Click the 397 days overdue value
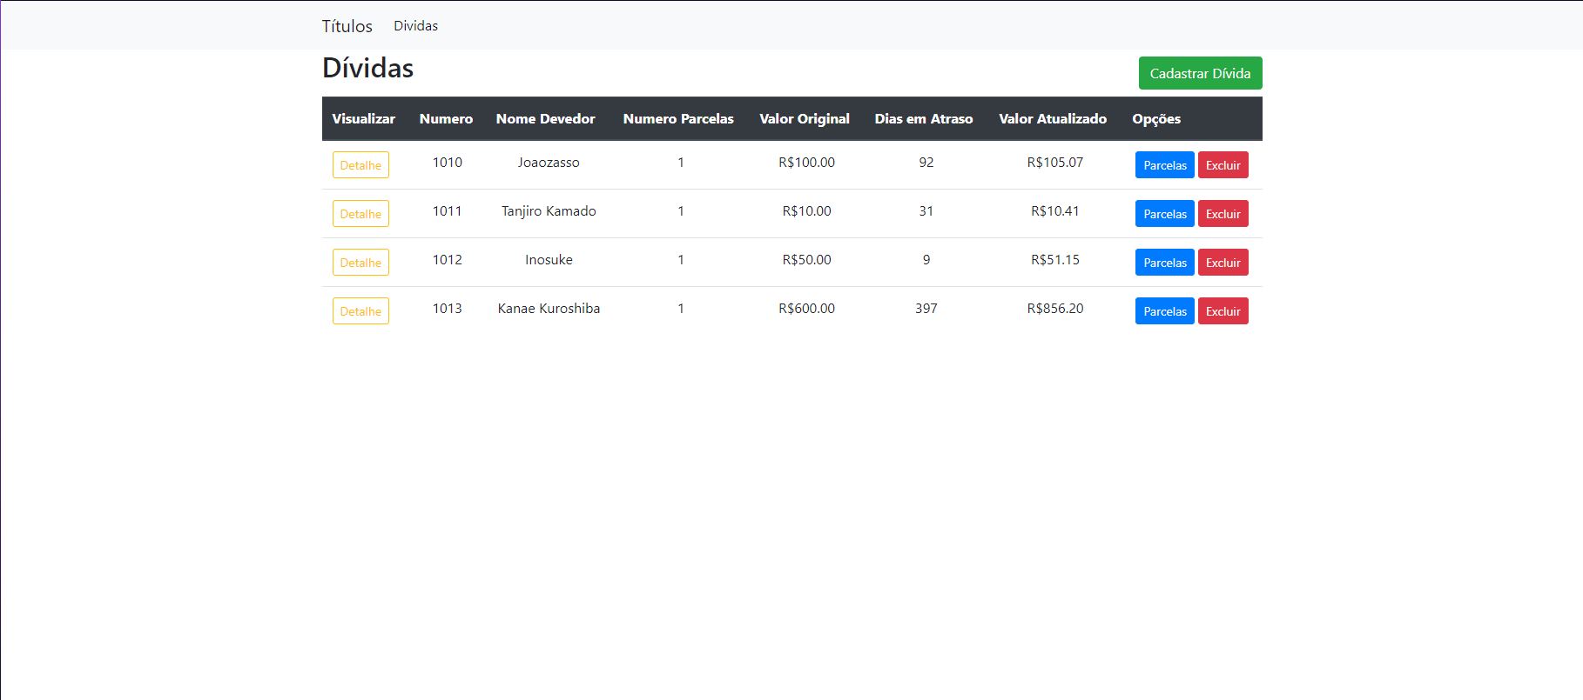 pyautogui.click(x=926, y=309)
